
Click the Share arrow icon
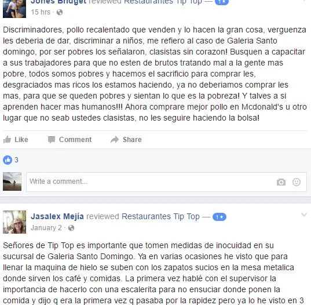(x=115, y=140)
